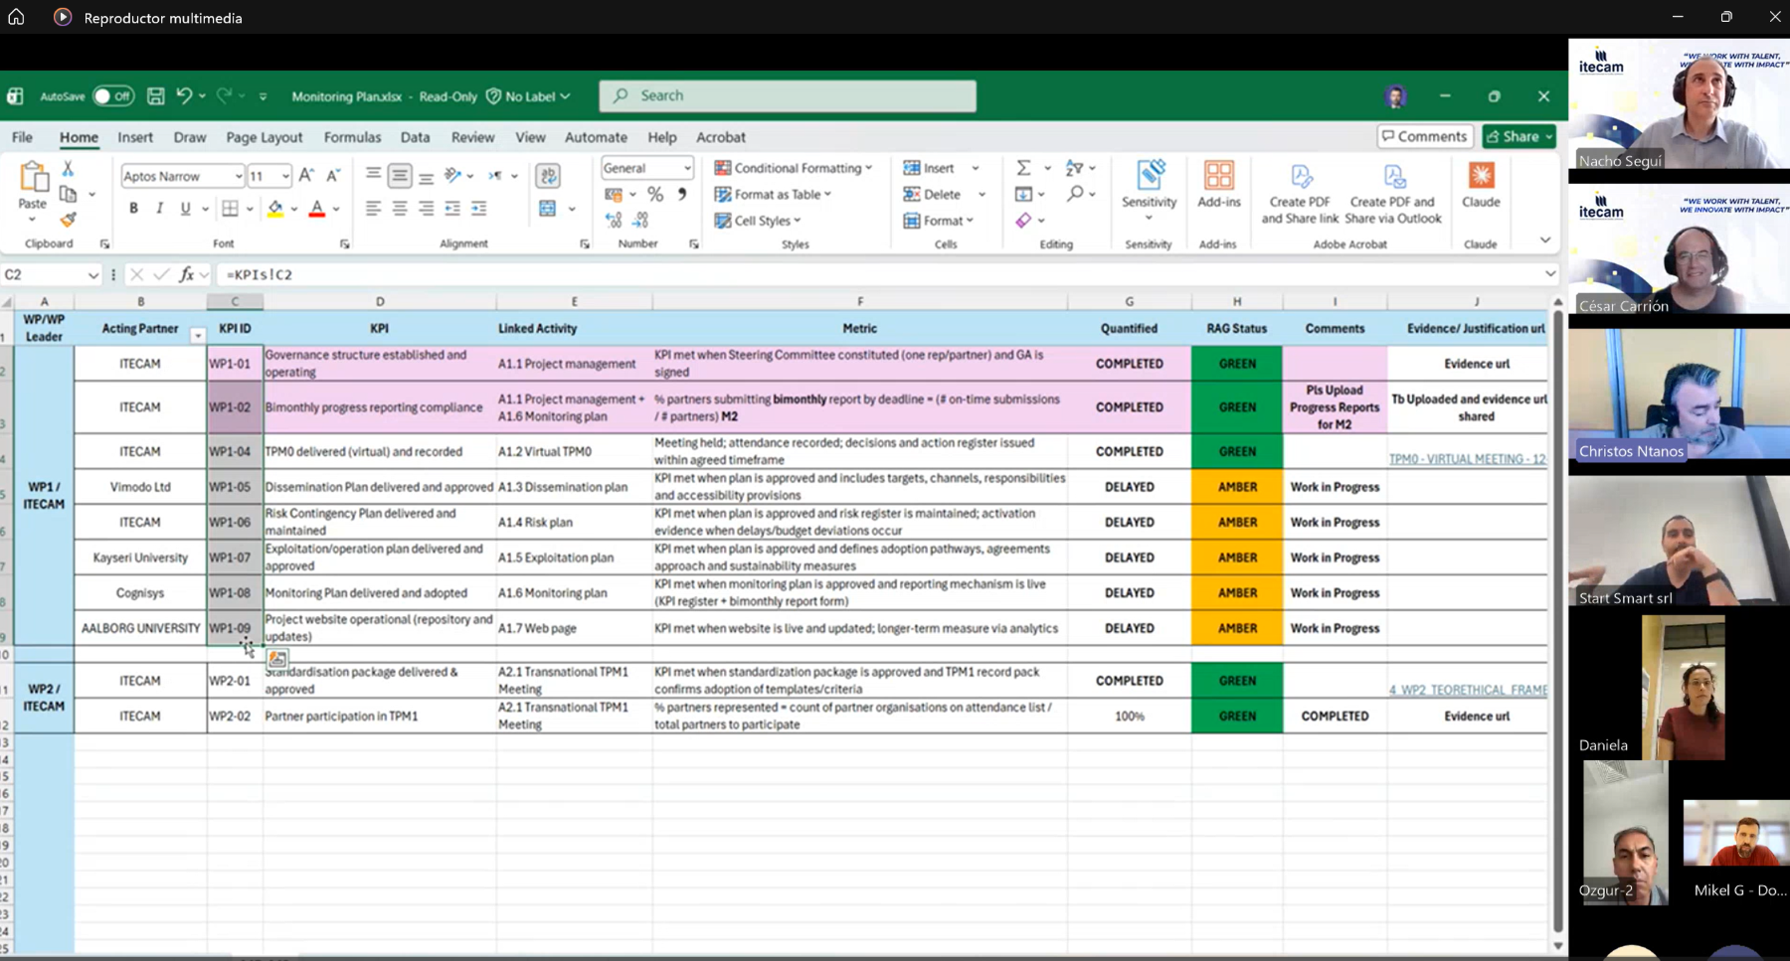Switch to the Insert tab

point(135,137)
